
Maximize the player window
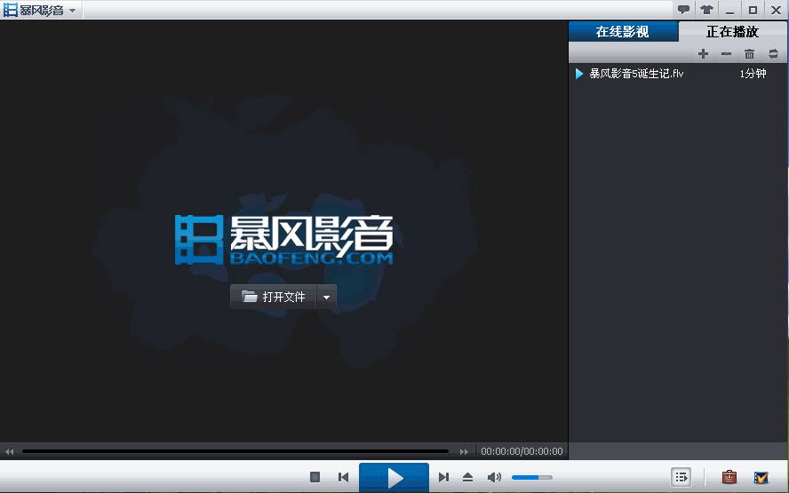point(753,10)
